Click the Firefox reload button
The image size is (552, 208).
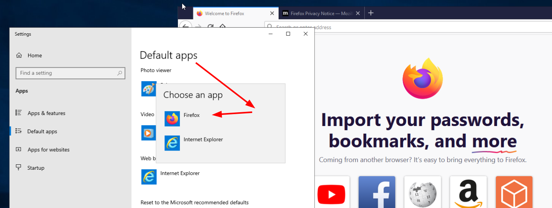(210, 26)
